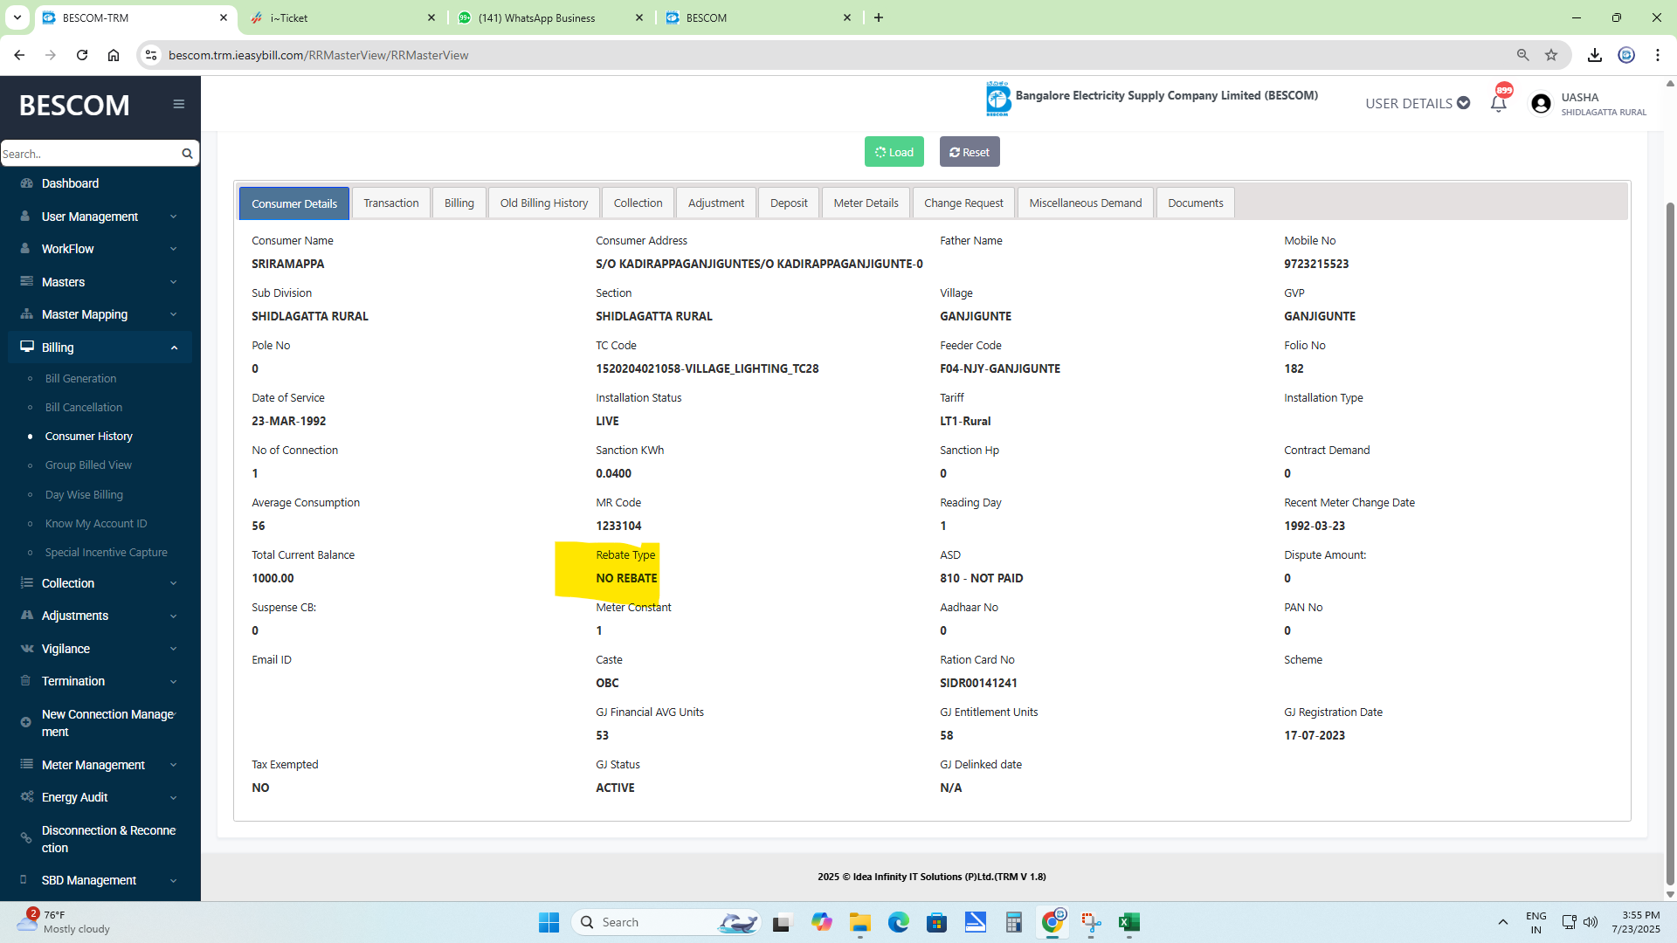Expand the User Management menu
The height and width of the screenshot is (943, 1677).
coord(100,217)
